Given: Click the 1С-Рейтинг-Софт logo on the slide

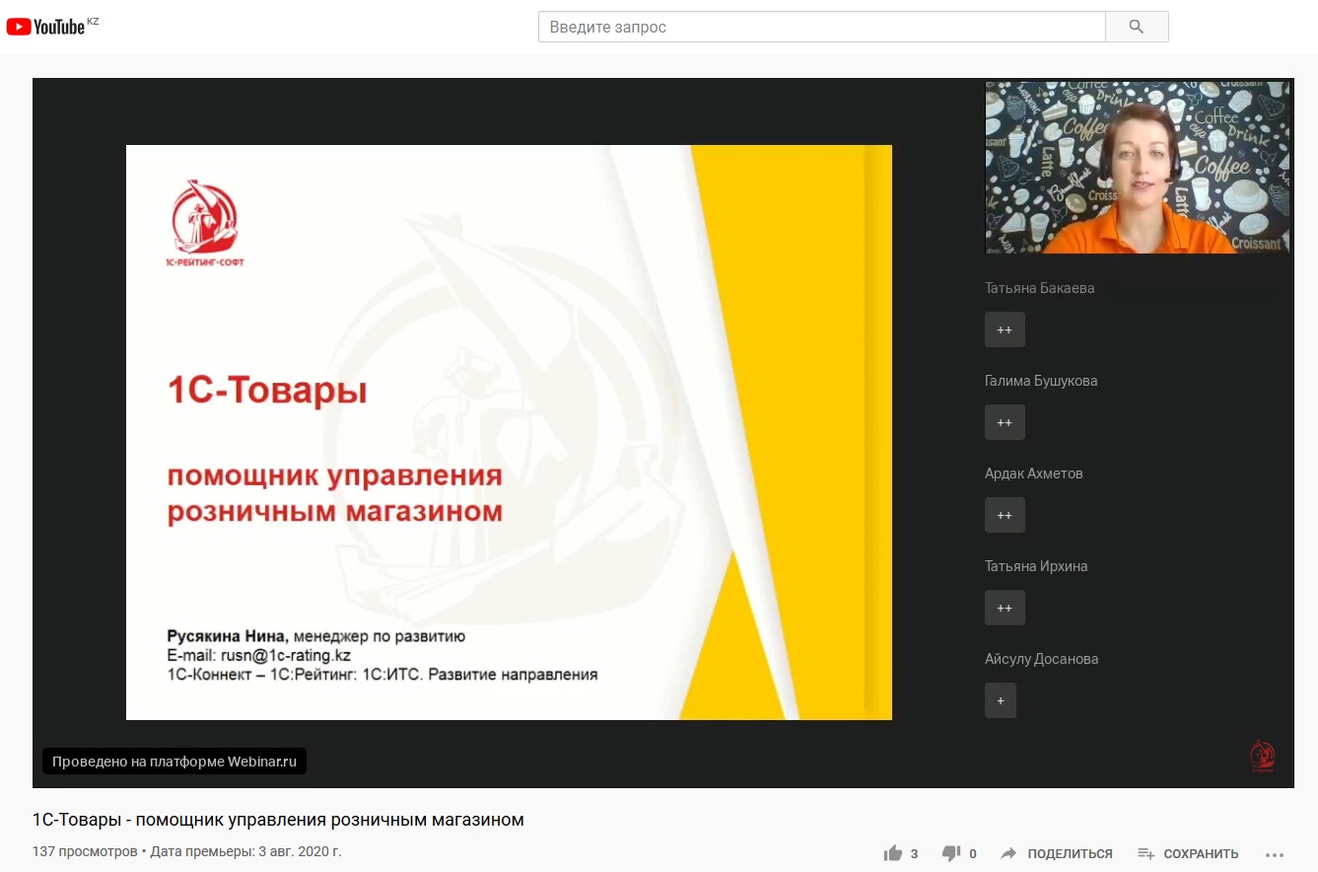Looking at the screenshot, I should pyautogui.click(x=205, y=222).
